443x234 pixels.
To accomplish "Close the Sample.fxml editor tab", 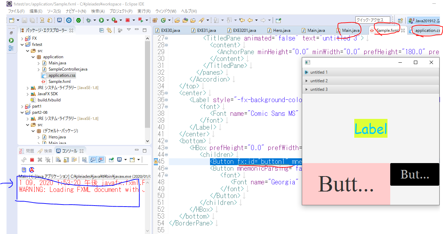I will click(403, 30).
